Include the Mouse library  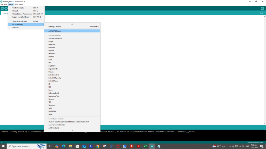[x=72, y=72]
